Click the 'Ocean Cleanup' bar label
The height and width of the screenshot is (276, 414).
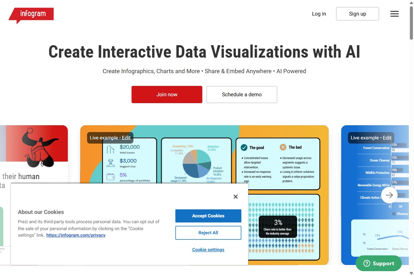pos(379,160)
